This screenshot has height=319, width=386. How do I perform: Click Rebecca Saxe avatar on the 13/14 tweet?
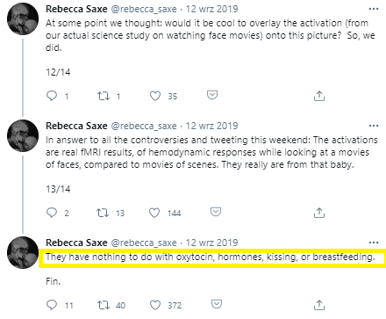tap(23, 135)
